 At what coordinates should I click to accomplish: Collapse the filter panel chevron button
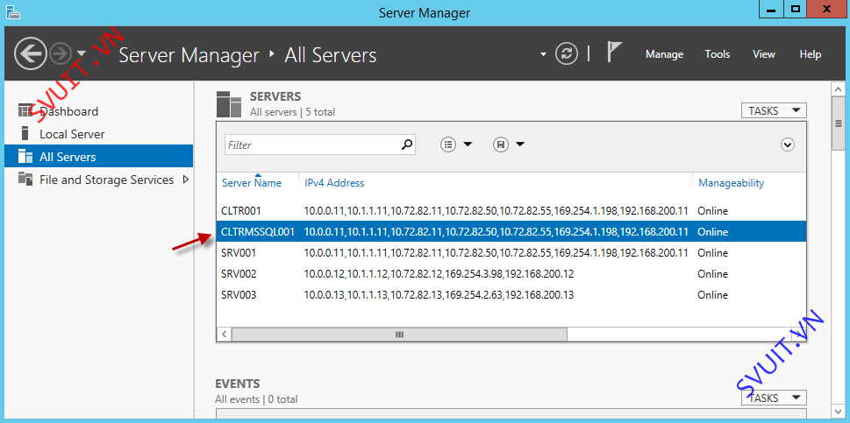(788, 145)
